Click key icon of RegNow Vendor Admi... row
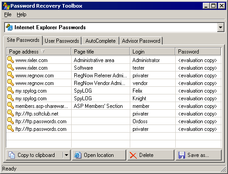The height and width of the screenshot is (174, 228). click(10, 83)
